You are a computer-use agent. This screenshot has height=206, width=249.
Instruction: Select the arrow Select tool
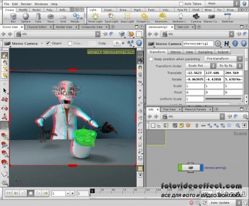[4, 91]
